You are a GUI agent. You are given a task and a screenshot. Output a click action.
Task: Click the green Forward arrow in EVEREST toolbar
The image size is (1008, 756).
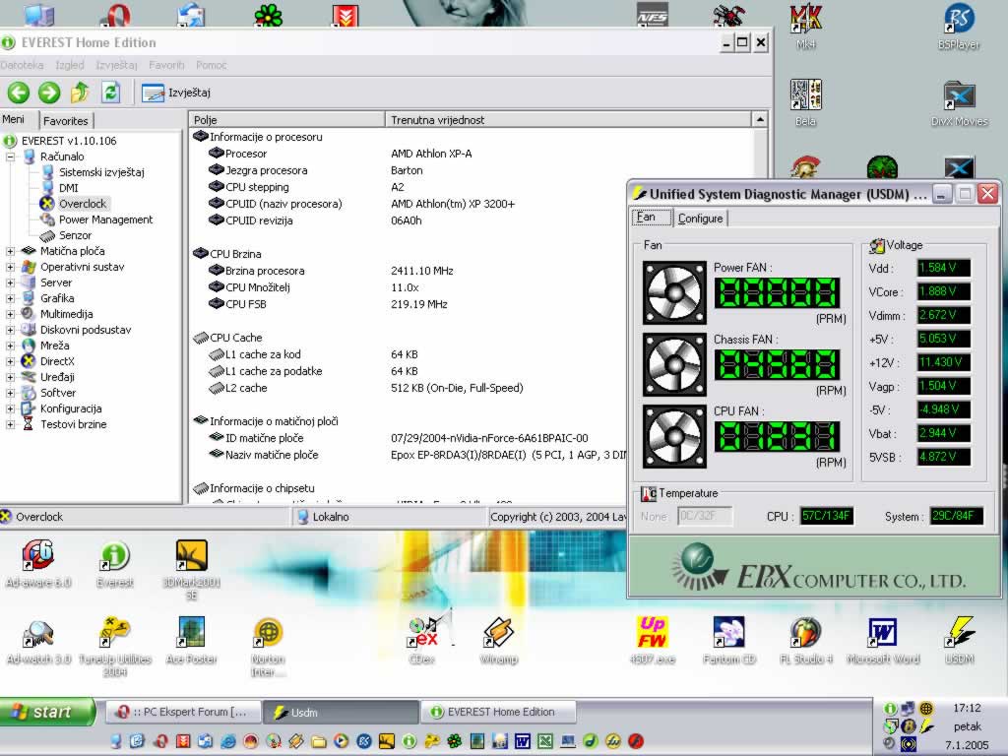[49, 93]
